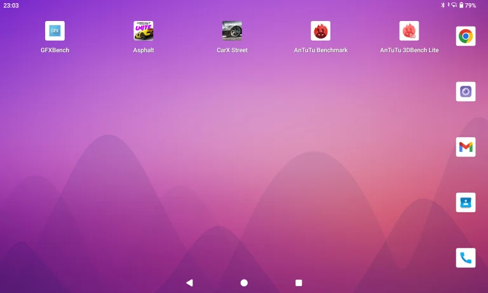Open the blue Contacts app icon

click(x=466, y=202)
